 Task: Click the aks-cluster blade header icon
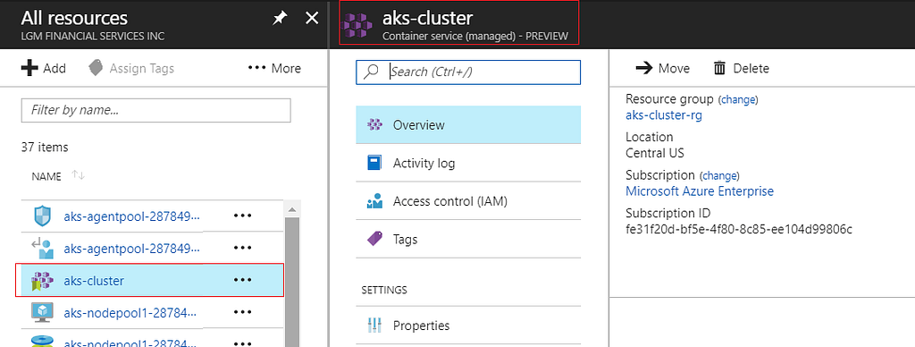358,25
